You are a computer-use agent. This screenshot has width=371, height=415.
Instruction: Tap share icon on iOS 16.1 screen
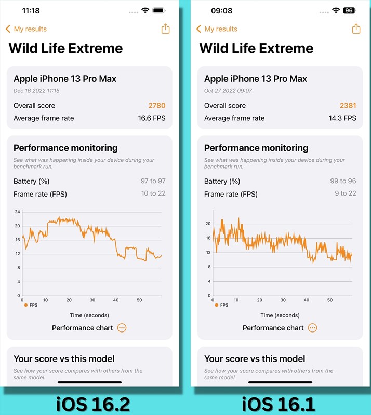356,29
